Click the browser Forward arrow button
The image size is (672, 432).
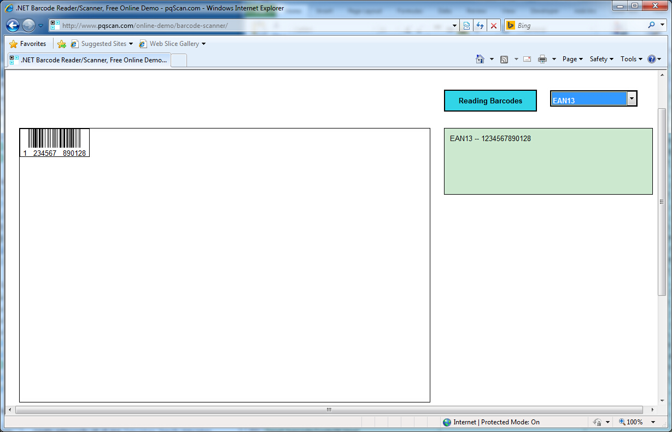pyautogui.click(x=28, y=25)
